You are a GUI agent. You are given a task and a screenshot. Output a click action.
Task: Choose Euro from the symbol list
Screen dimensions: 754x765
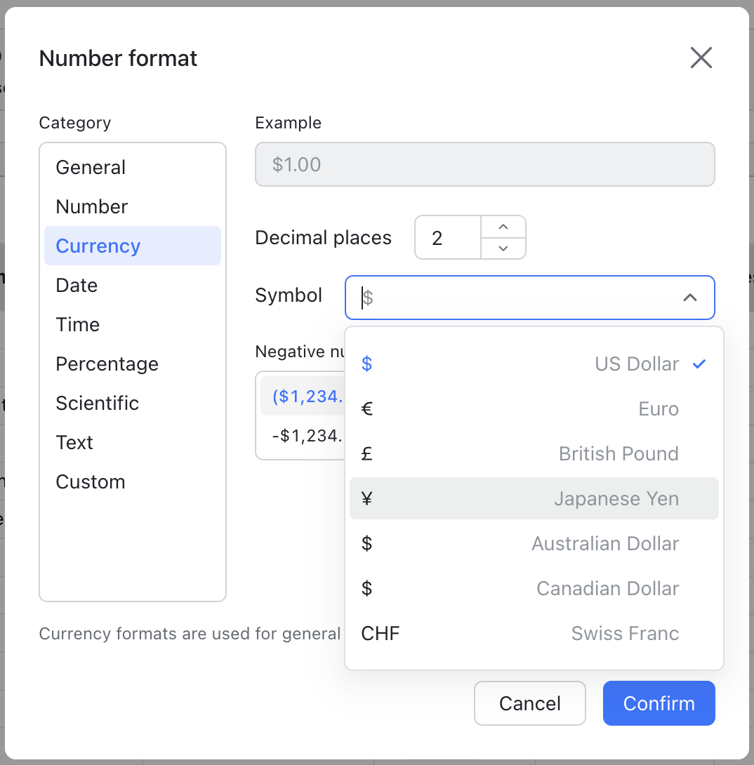tap(534, 409)
